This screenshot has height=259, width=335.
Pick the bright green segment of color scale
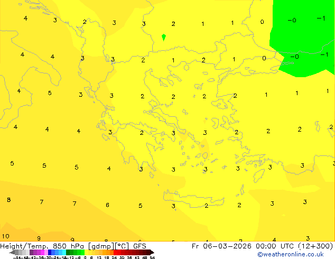pyautogui.click(x=82, y=252)
